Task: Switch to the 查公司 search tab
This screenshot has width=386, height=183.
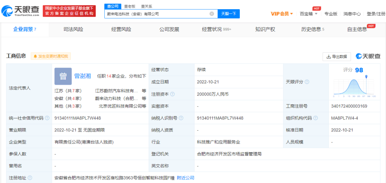Action: point(113,6)
